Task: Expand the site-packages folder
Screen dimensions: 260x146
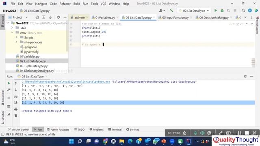Action: coord(16,42)
